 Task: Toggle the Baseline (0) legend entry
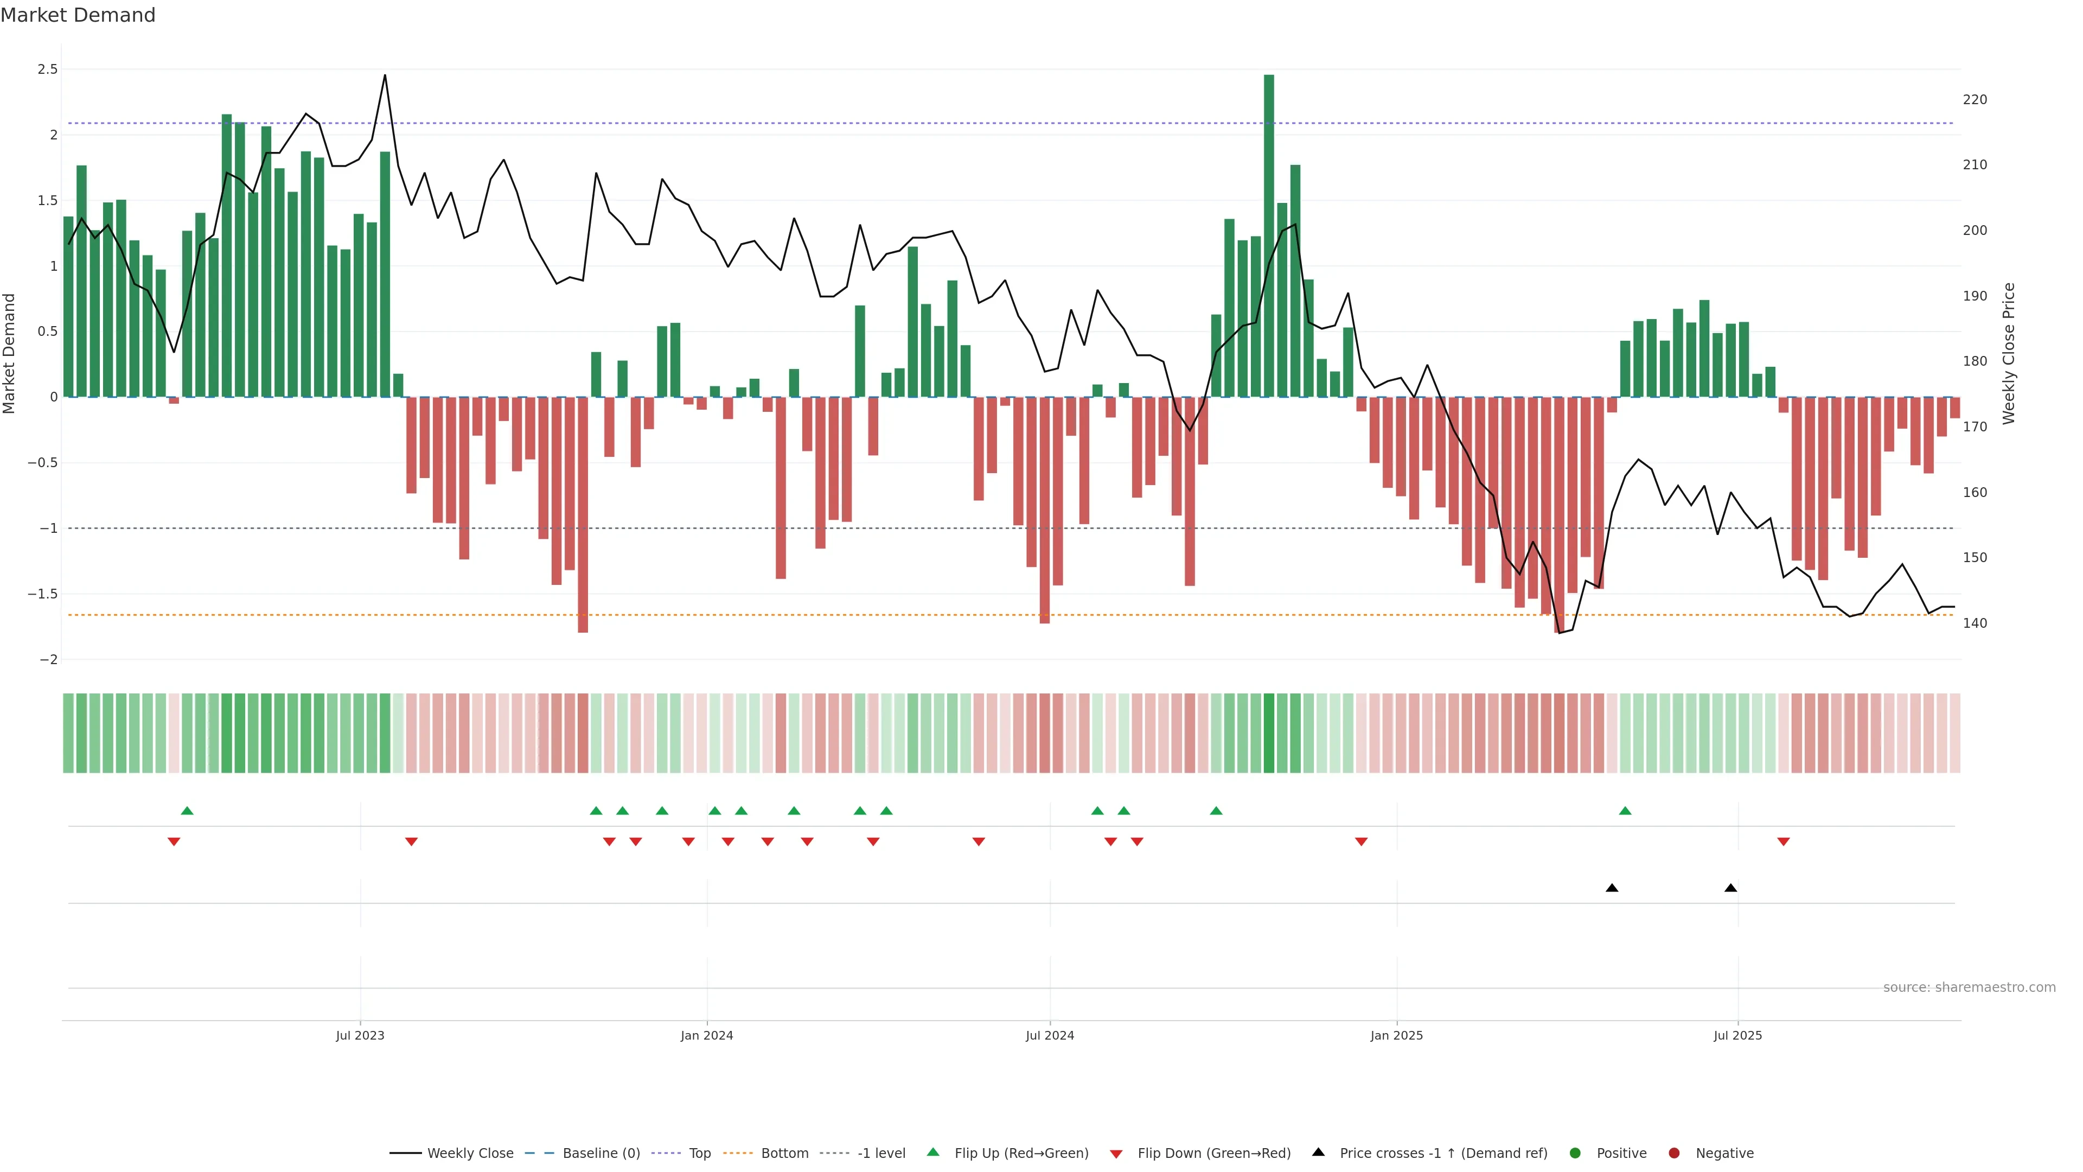click(601, 1152)
